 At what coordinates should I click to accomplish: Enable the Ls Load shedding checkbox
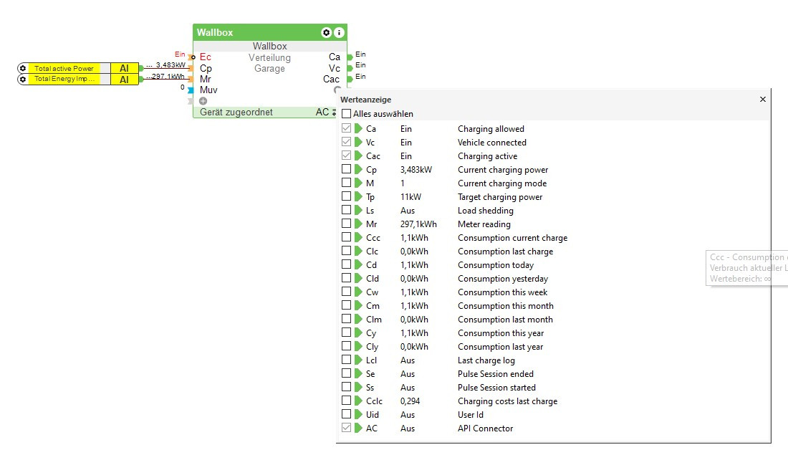346,210
